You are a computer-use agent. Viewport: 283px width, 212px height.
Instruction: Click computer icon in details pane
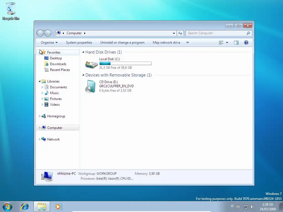47,176
